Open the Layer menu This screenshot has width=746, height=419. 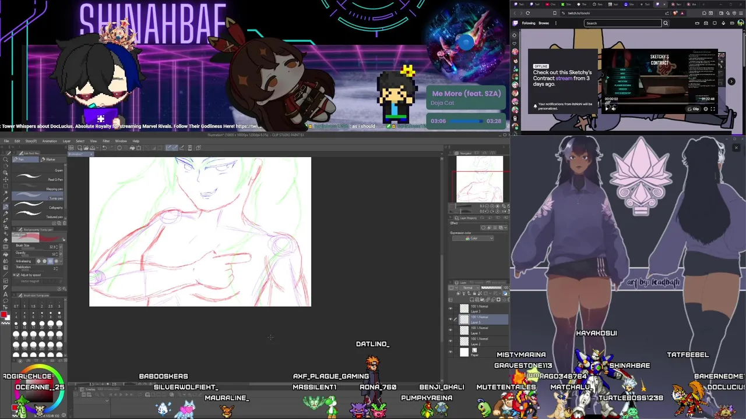pyautogui.click(x=66, y=141)
